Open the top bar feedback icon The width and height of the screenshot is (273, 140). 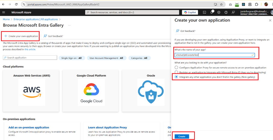(233, 12)
